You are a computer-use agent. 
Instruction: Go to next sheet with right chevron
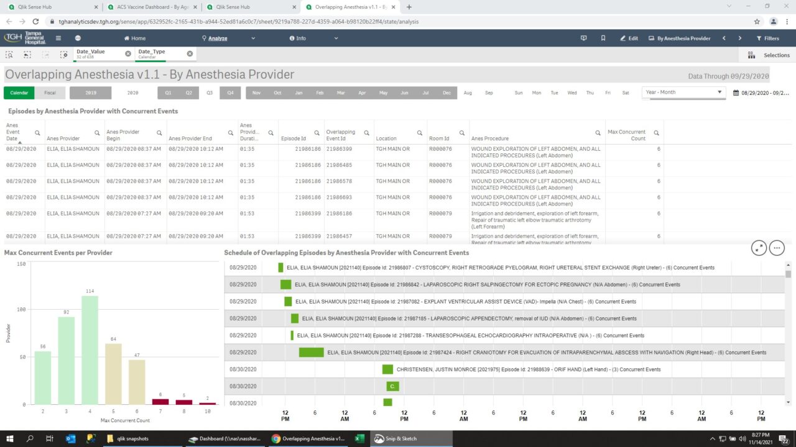[x=739, y=38]
